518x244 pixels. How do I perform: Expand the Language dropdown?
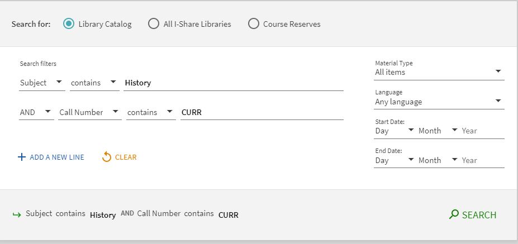tap(439, 102)
